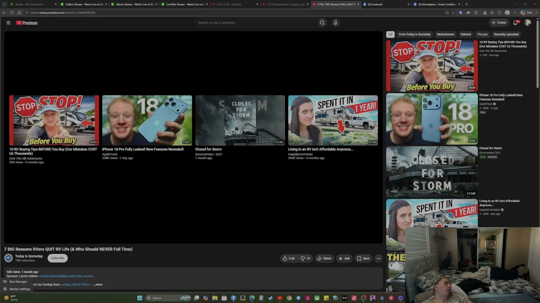Click the Ask button
540x303 pixels.
tap(344, 258)
